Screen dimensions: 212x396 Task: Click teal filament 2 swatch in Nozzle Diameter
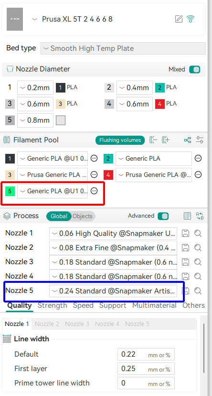tap(159, 88)
